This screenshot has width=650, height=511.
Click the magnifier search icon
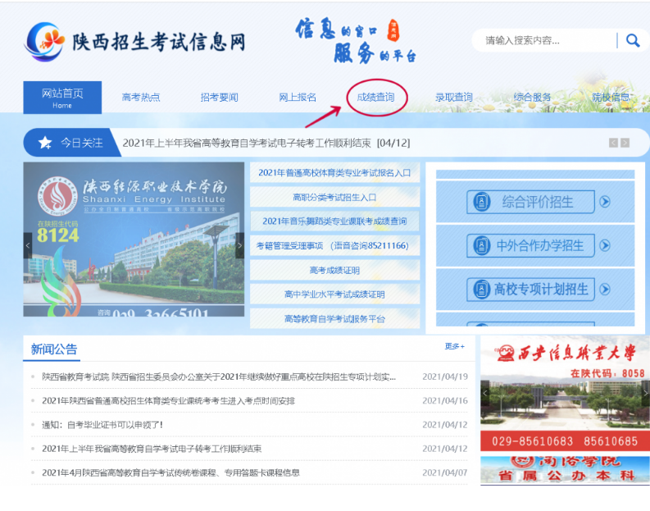click(x=632, y=40)
